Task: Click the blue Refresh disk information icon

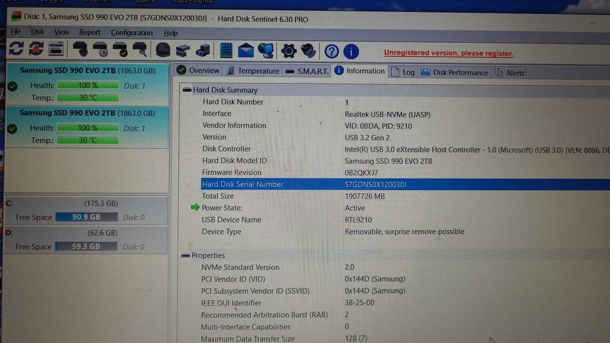Action: [16, 49]
